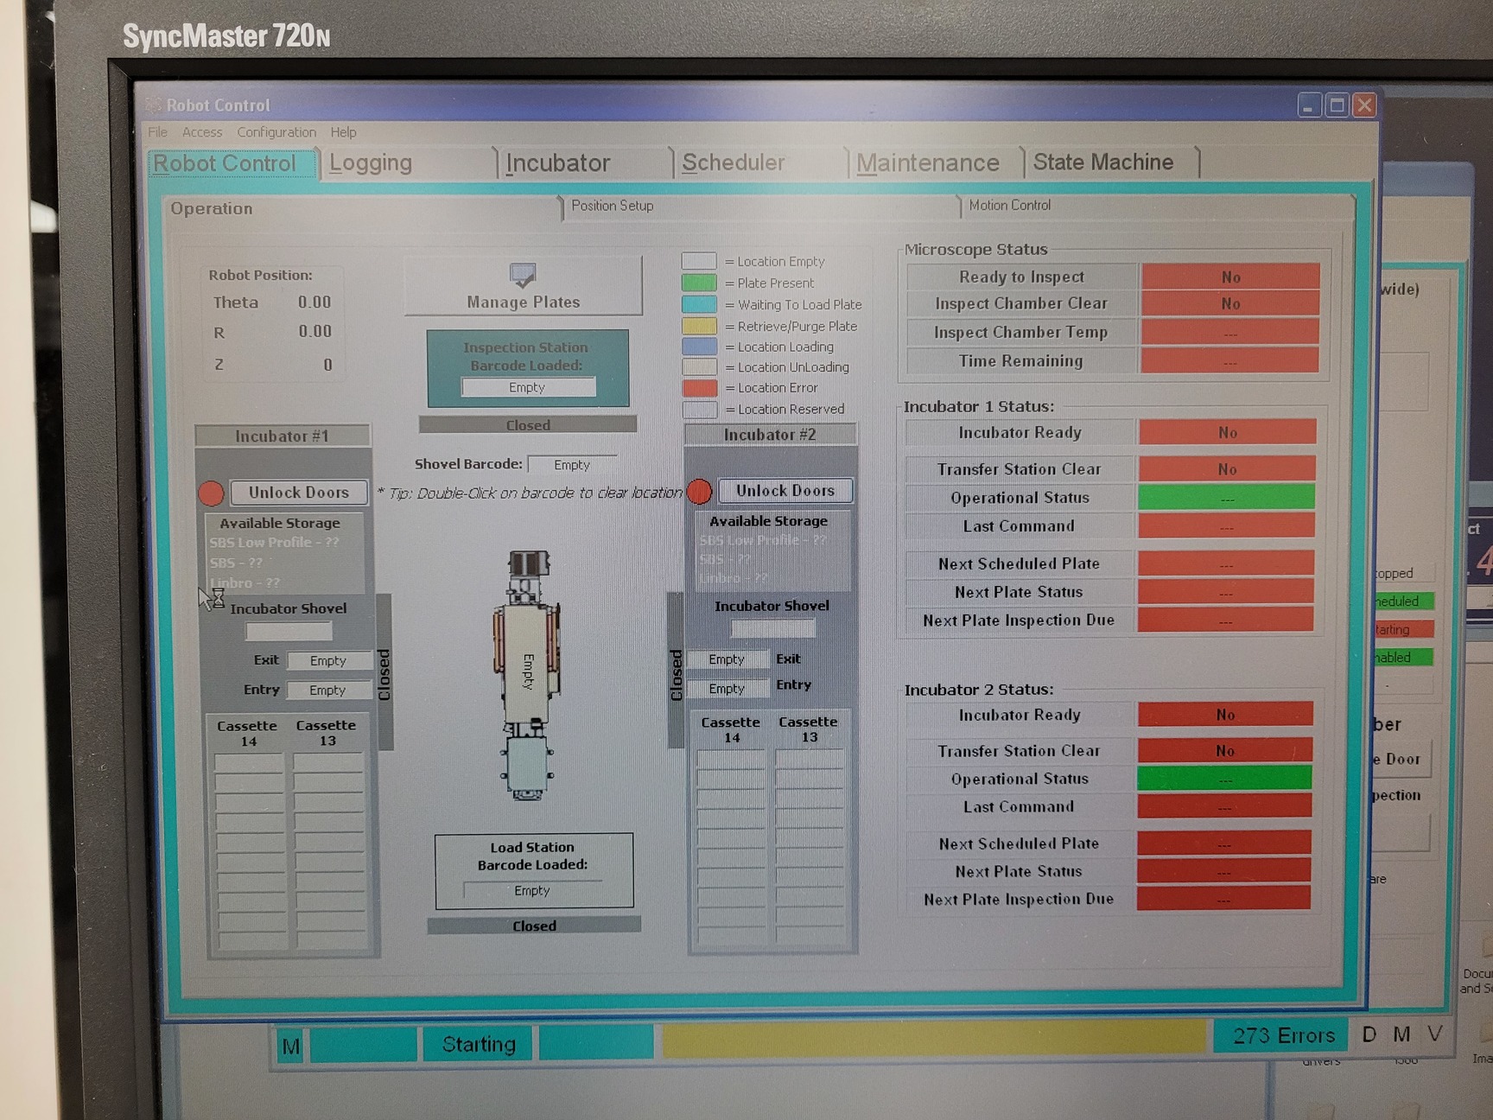This screenshot has width=1493, height=1120.
Task: Click the 273 Errors indicator
Action: tap(1279, 1034)
